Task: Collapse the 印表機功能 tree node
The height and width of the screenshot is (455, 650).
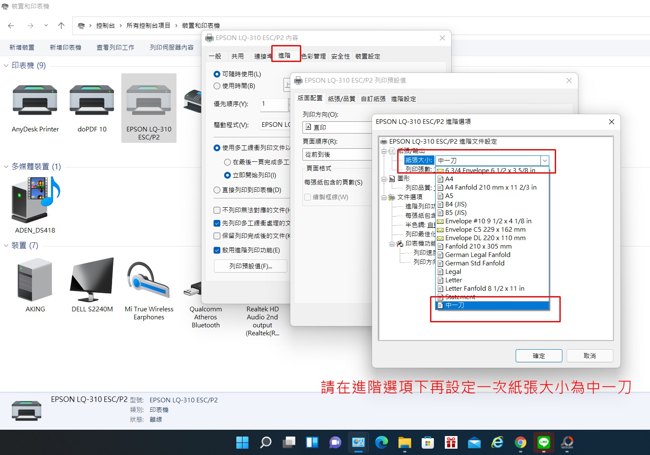Action: (392, 244)
